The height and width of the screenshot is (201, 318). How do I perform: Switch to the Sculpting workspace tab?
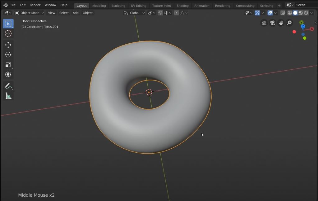click(118, 6)
